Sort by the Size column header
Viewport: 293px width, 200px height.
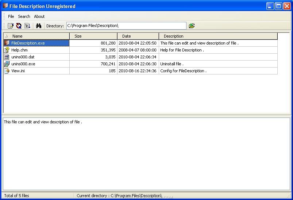click(x=93, y=36)
